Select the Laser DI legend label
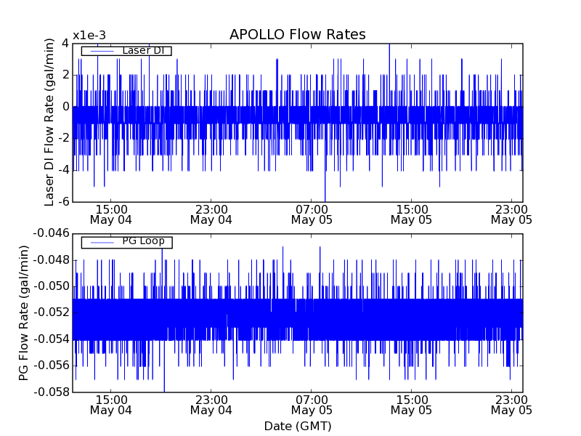This screenshot has height=436, width=581. 142,50
